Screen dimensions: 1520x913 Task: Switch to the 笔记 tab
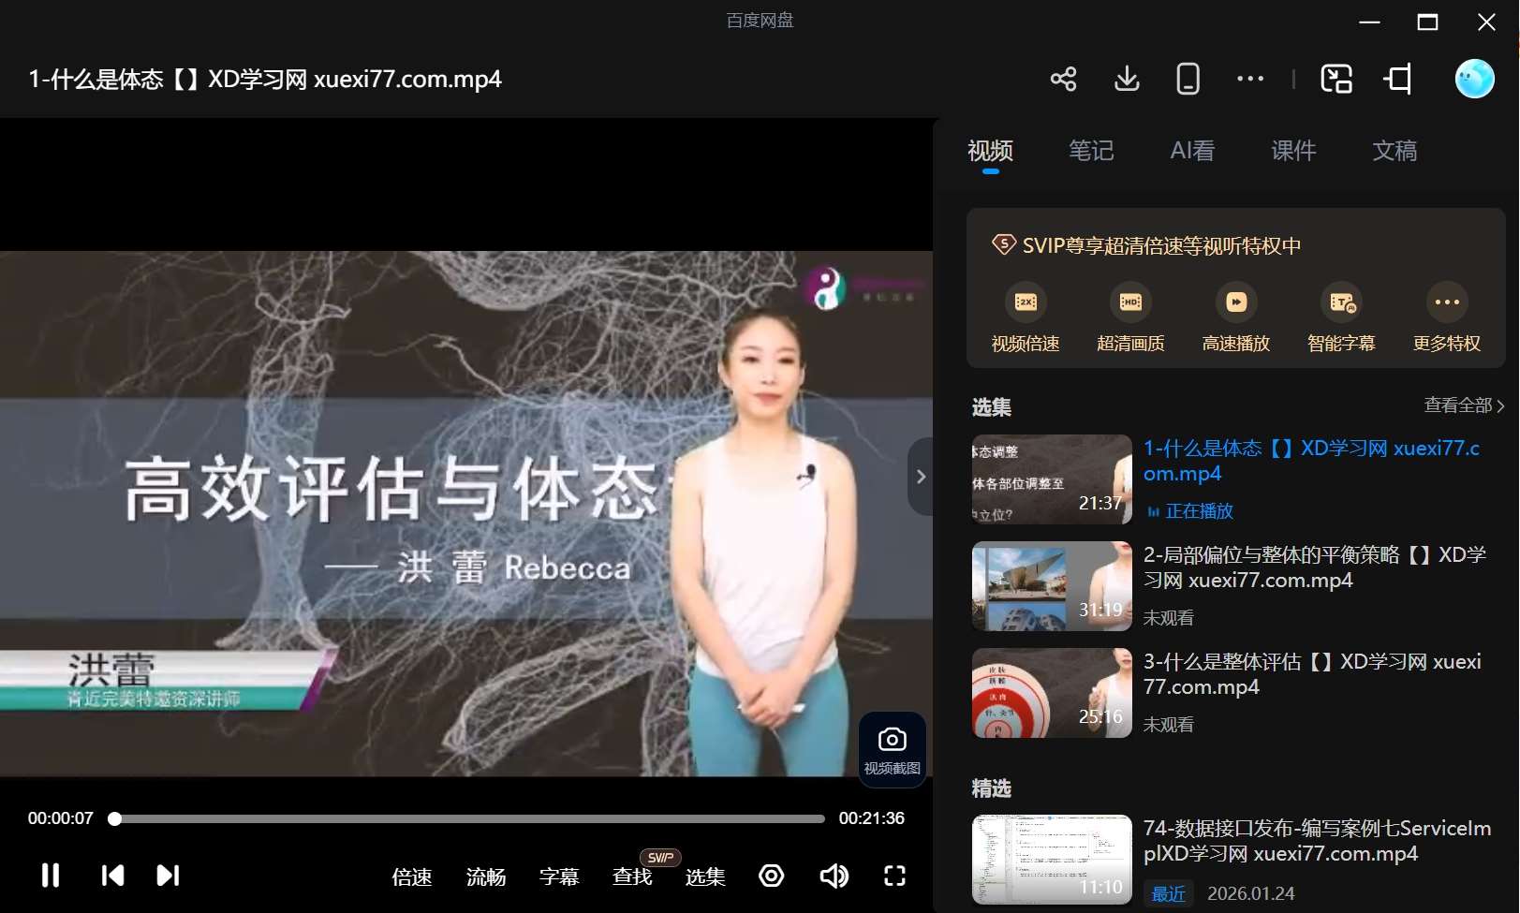[x=1090, y=151]
